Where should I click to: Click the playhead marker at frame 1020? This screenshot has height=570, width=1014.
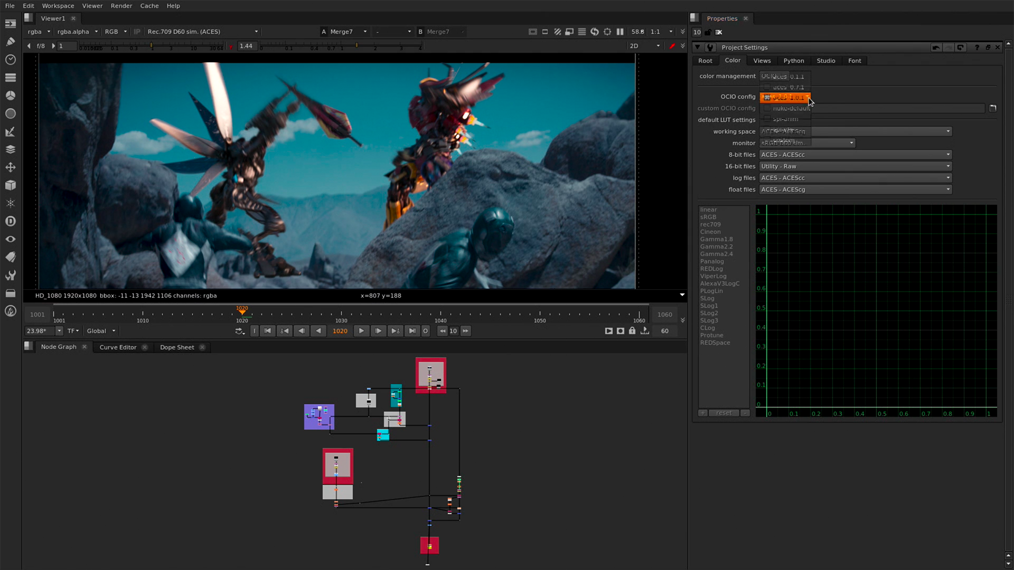(x=242, y=311)
